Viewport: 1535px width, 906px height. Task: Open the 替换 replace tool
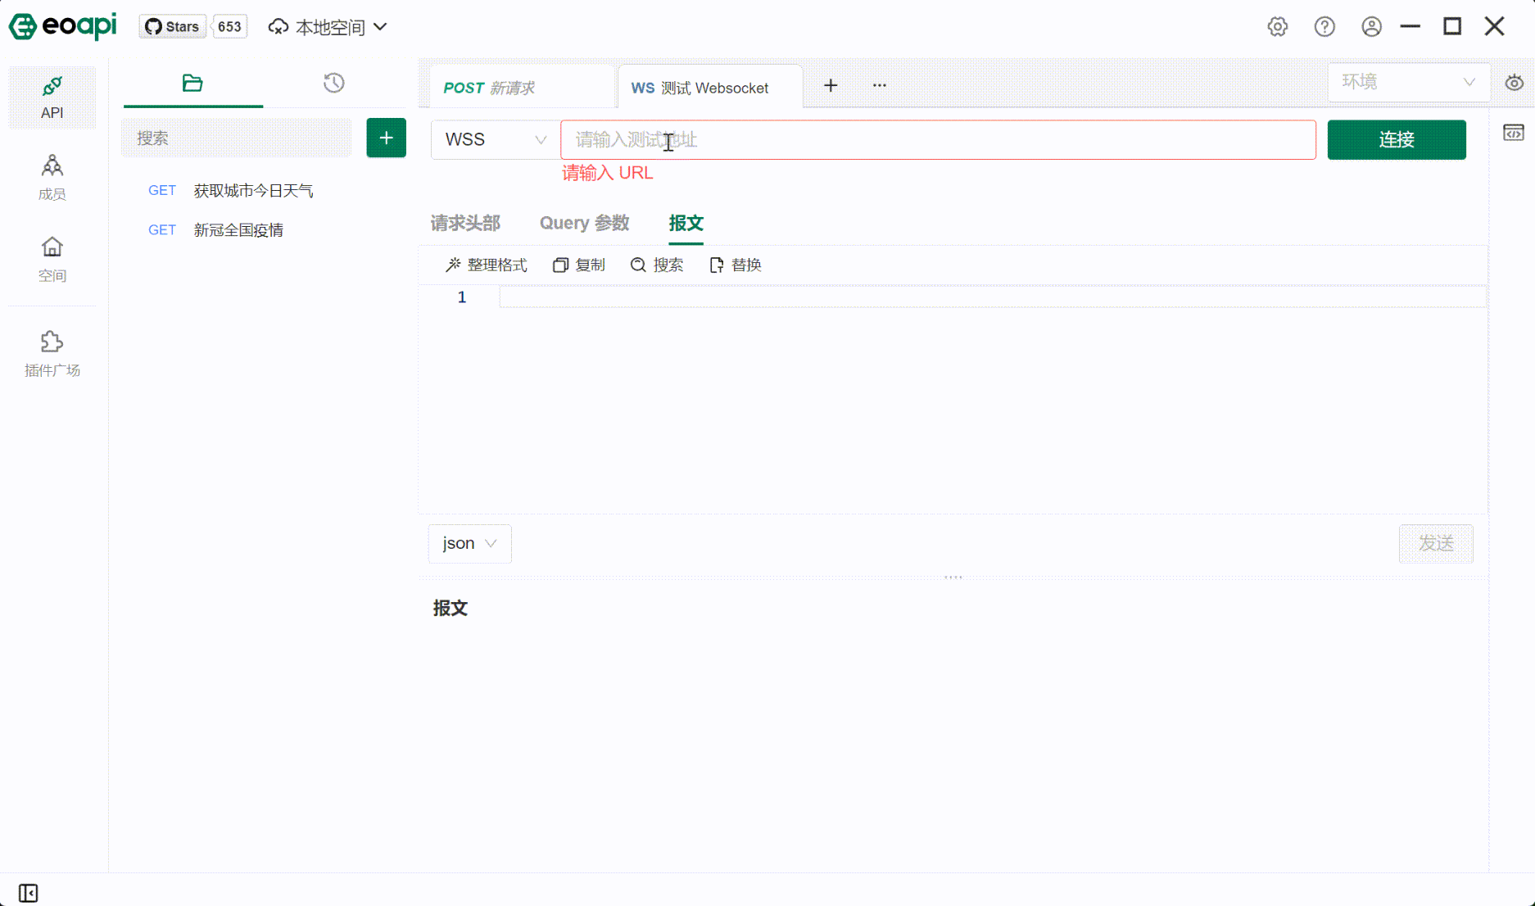click(x=735, y=265)
